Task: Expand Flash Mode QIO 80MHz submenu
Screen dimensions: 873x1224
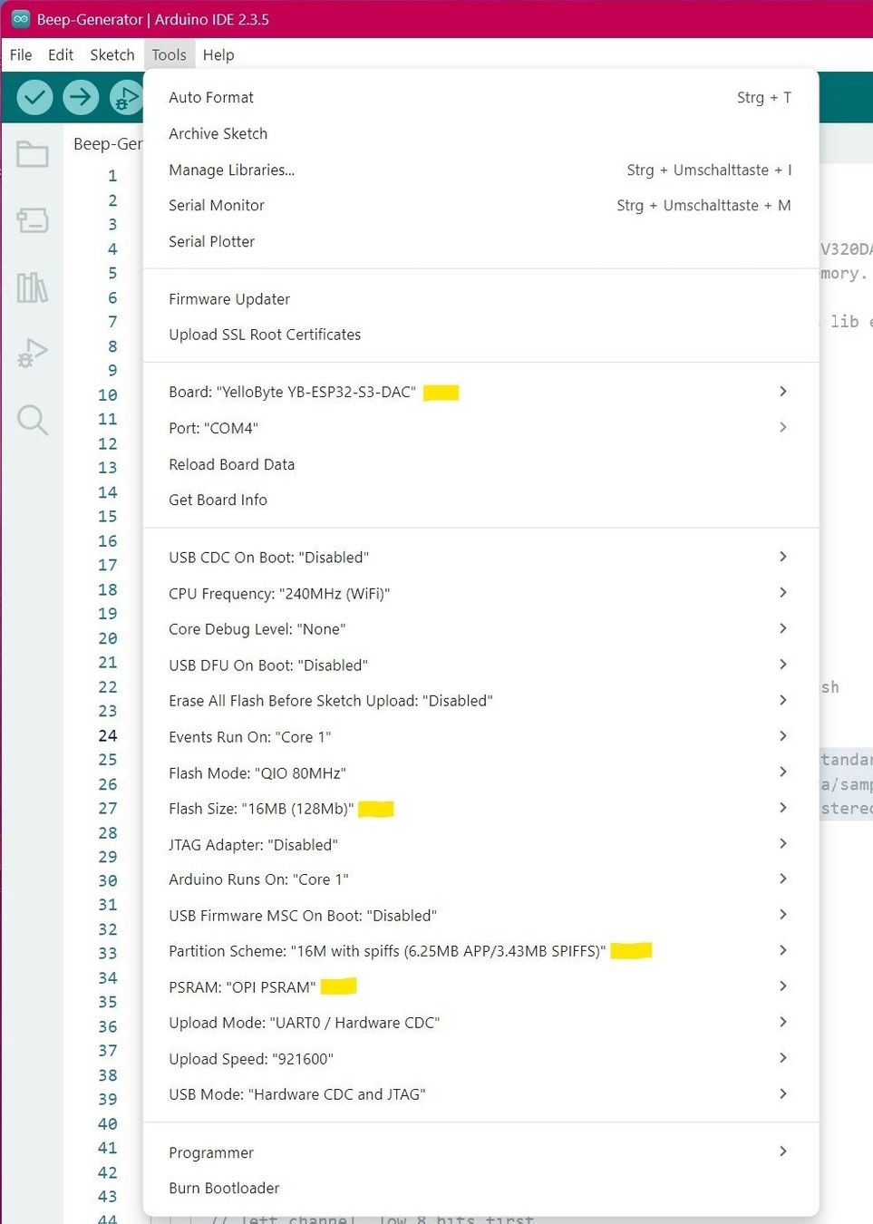Action: [x=480, y=773]
